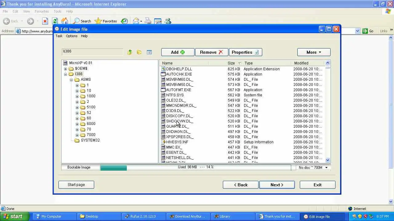Click the \I386 path field

click(x=92, y=52)
